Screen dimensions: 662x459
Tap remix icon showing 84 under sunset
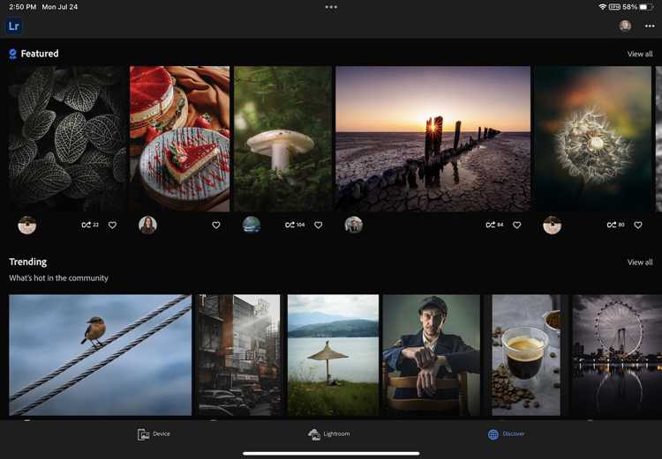tap(494, 225)
